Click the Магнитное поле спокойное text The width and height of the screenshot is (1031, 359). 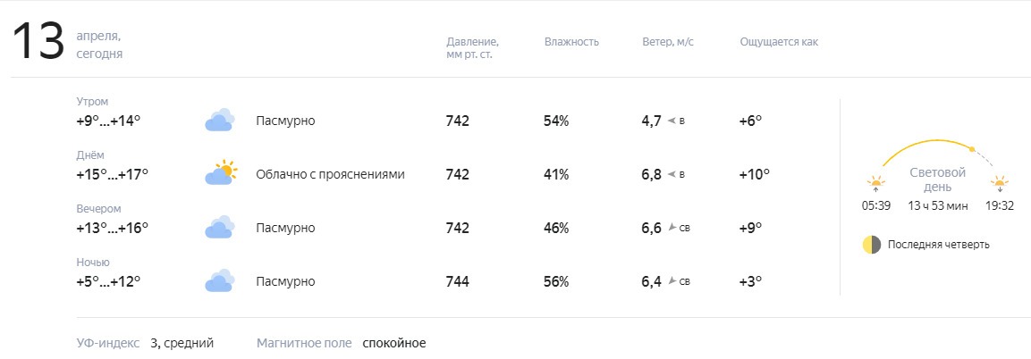point(342,343)
